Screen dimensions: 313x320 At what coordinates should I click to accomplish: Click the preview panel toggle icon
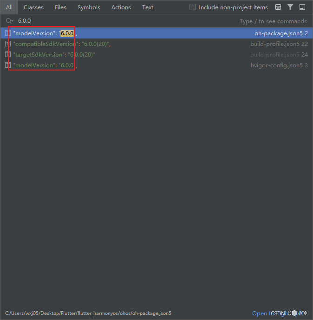coord(278,7)
